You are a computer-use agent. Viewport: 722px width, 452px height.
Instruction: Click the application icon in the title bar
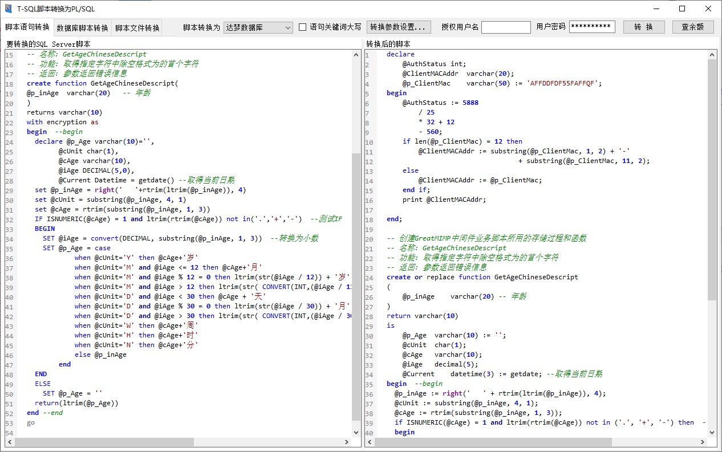coord(8,9)
